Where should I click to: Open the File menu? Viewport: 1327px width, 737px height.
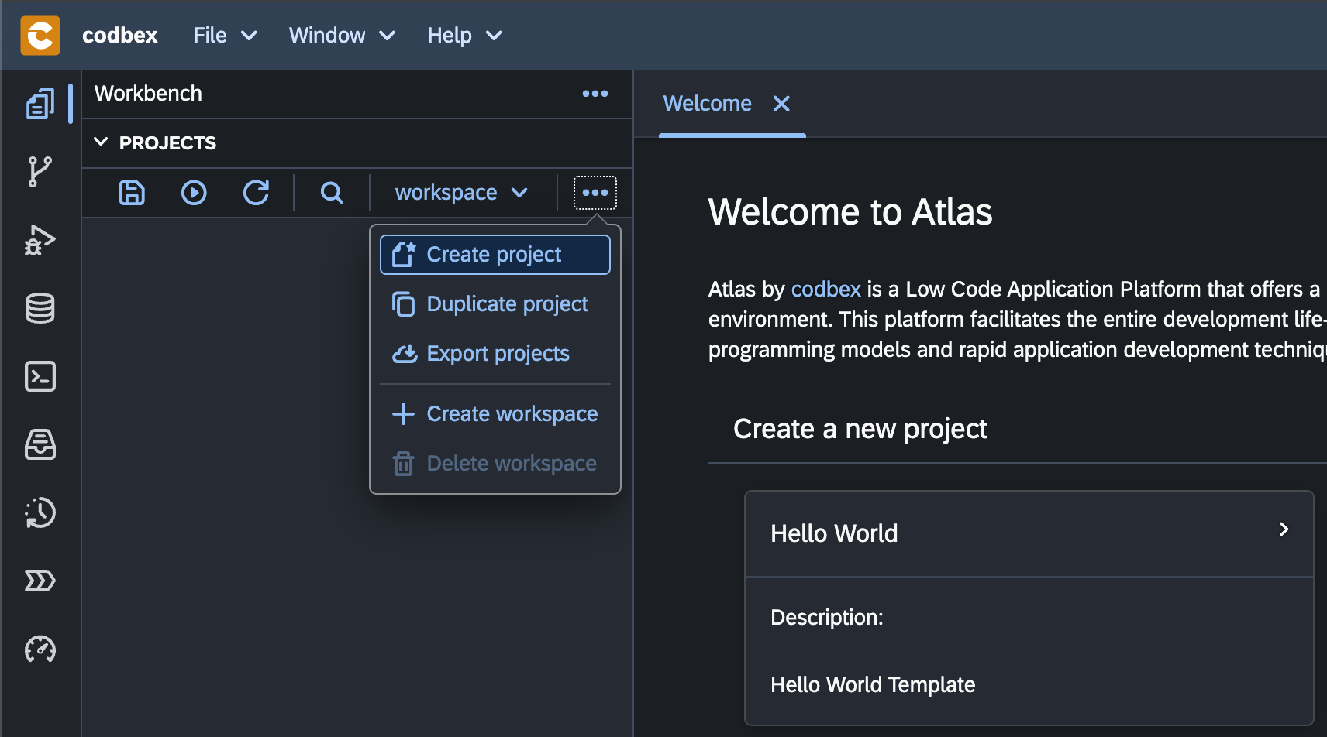[x=226, y=36]
